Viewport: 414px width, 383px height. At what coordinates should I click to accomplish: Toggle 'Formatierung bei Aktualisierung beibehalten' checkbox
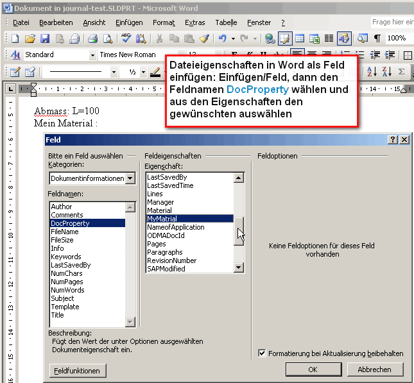click(262, 353)
